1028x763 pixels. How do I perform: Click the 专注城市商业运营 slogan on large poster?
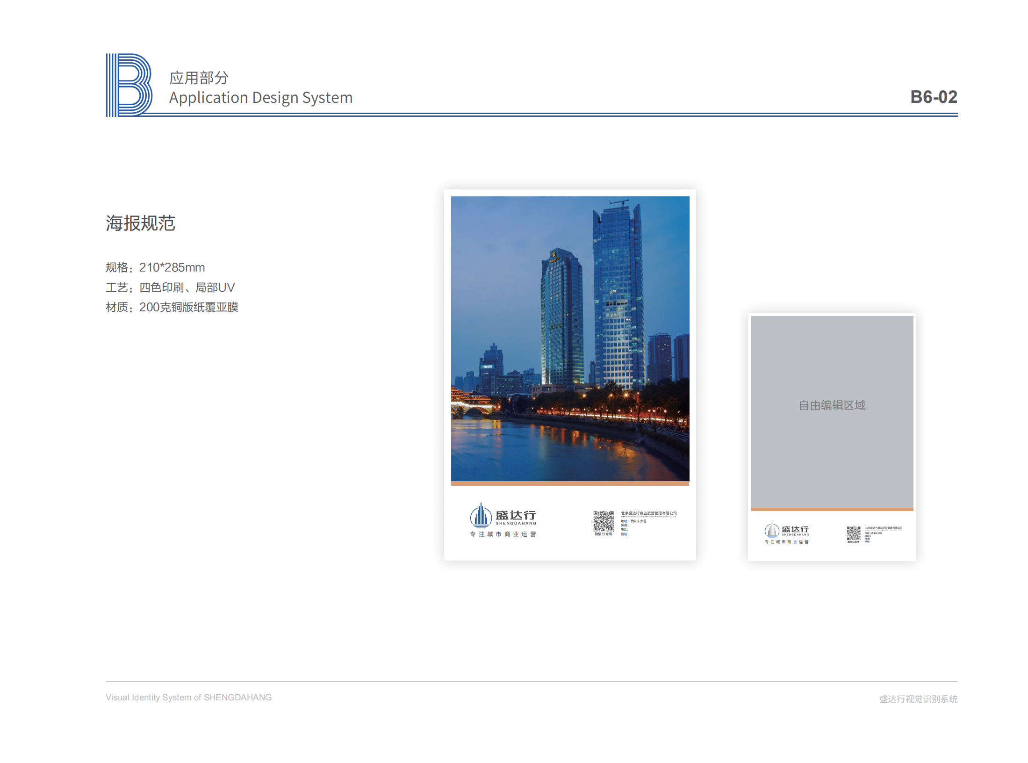[503, 534]
